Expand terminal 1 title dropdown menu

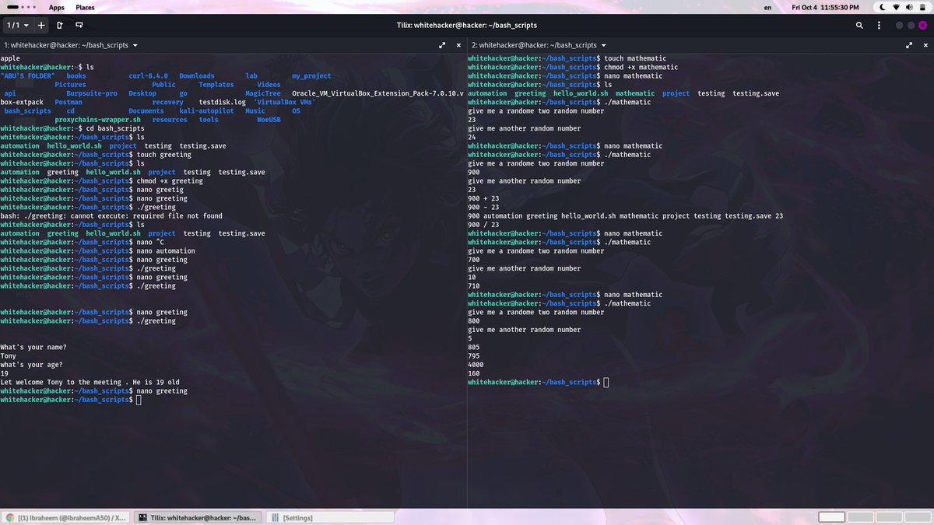[135, 45]
